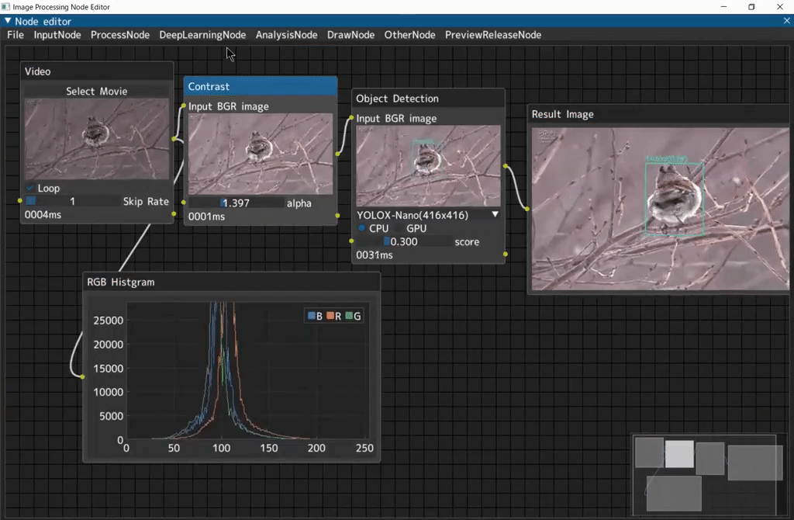Click the Input BGR image pin on Contrast

(184, 106)
